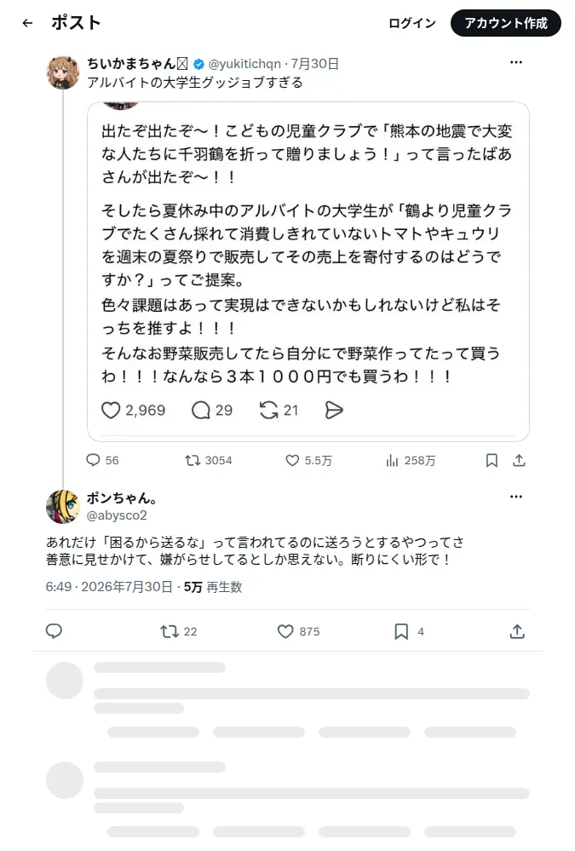Image resolution: width=575 pixels, height=851 pixels.
Task: Open the embedded screenshot image with 2,969 likes
Action: [x=308, y=272]
